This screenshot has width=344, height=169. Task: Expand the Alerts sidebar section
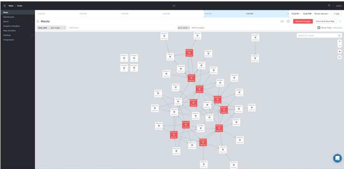[x=32, y=22]
